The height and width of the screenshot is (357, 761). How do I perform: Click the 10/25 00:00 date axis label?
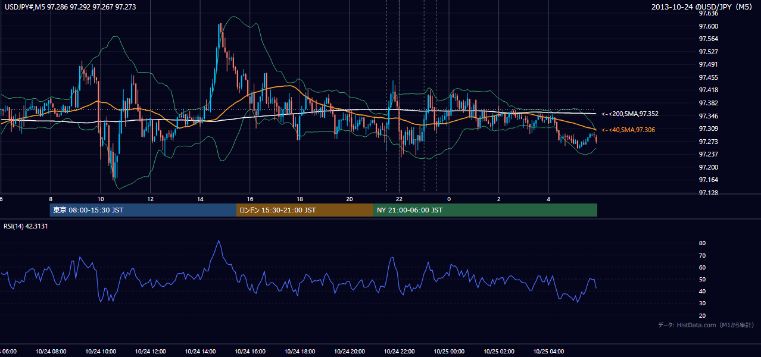[449, 351]
